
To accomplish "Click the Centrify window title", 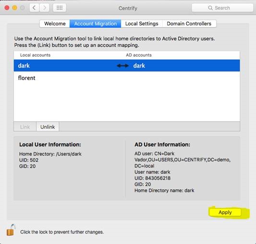I will 128,8.
